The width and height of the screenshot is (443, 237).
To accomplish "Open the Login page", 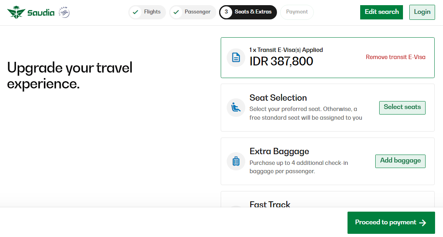I will coord(422,12).
